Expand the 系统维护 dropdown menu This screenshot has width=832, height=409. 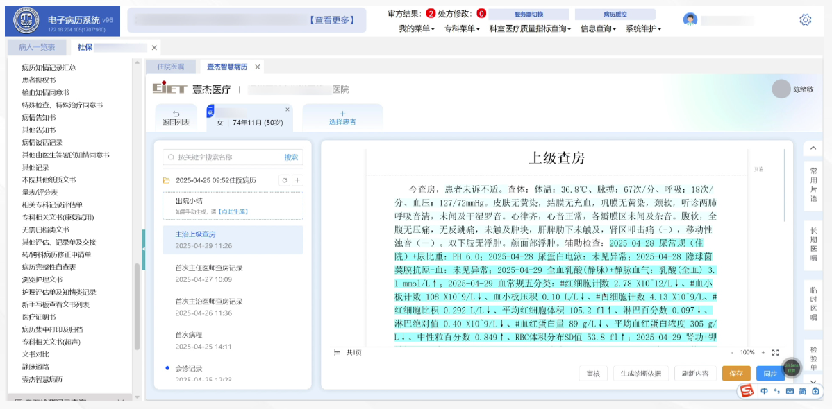click(x=643, y=29)
